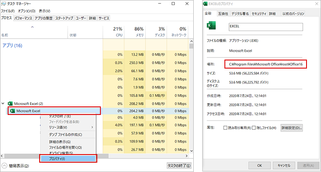Open the 以前のバージョン tab

tap(293, 14)
